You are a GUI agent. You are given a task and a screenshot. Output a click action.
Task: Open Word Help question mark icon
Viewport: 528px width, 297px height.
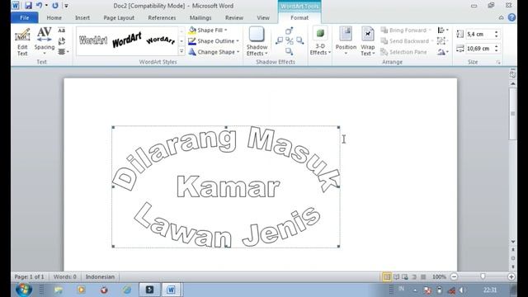(511, 17)
